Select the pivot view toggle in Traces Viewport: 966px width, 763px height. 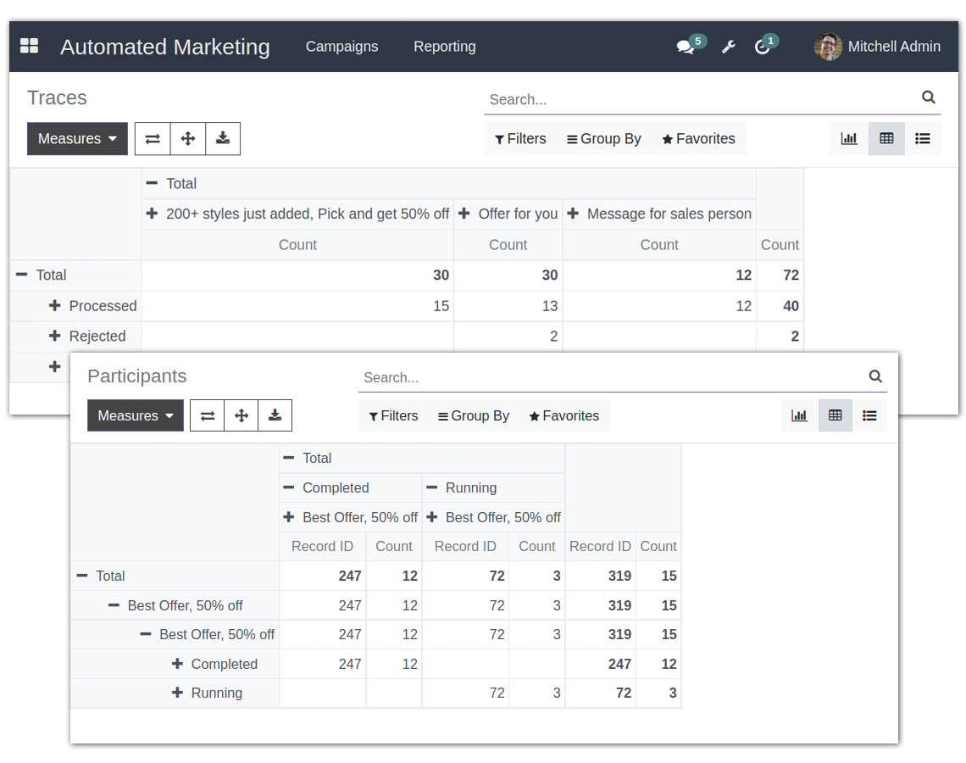(885, 138)
